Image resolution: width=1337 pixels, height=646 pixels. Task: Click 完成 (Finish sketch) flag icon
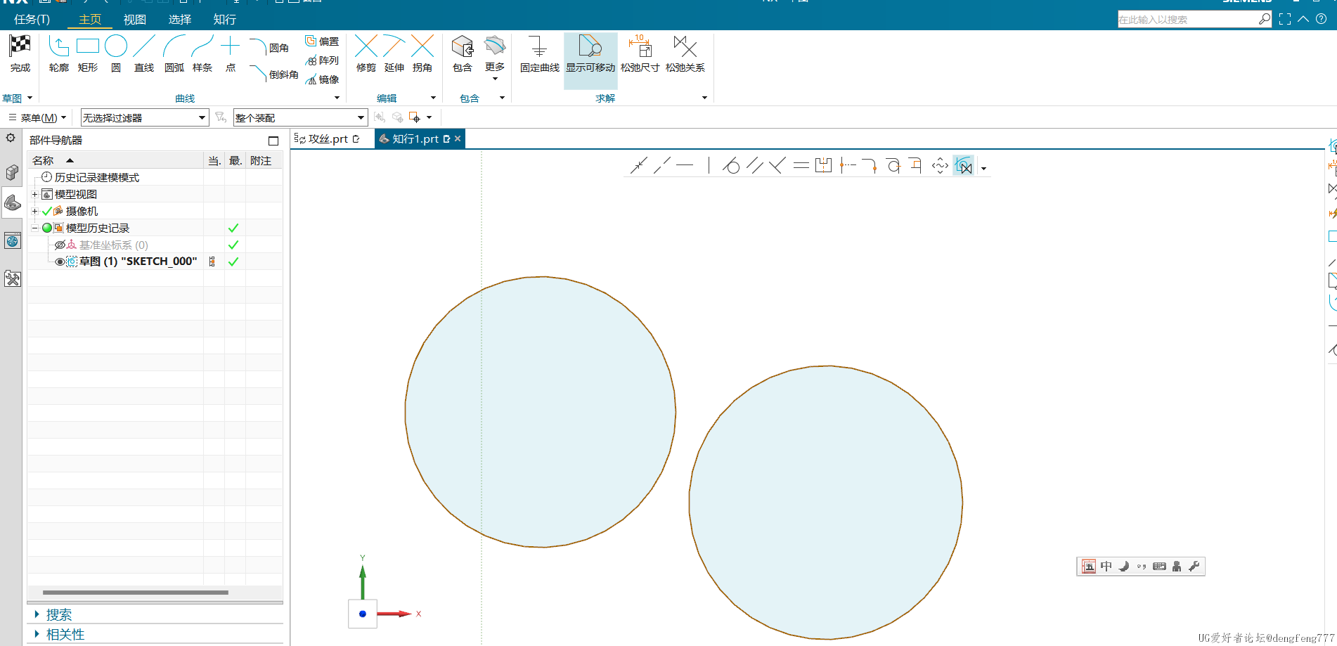20,46
